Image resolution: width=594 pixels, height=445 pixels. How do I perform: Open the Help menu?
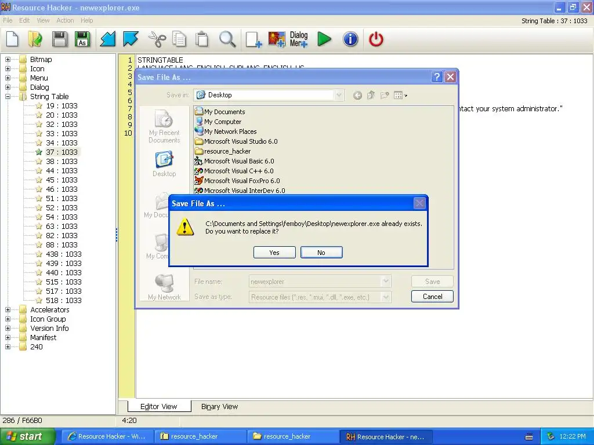point(87,20)
